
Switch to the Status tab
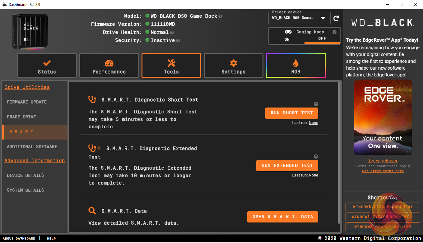[x=47, y=66]
